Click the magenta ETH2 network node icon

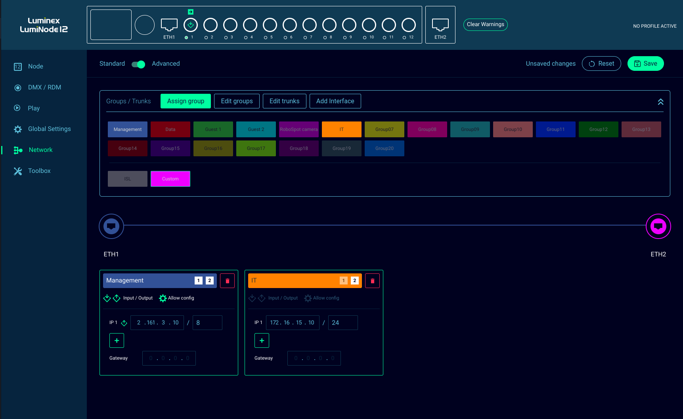point(658,226)
